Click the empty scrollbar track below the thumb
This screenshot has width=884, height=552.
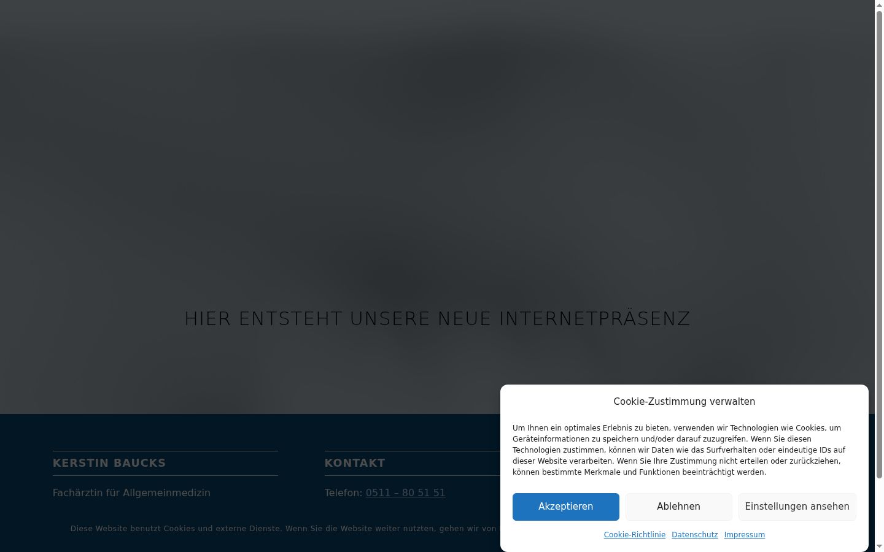[x=879, y=510]
